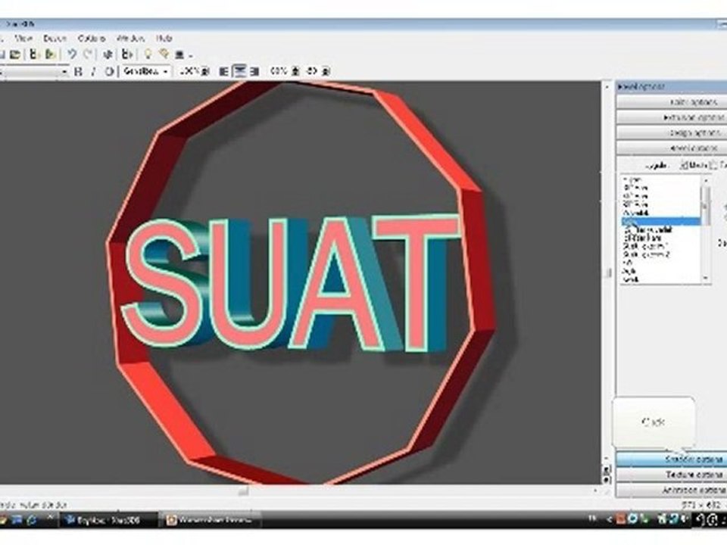The image size is (727, 545).
Task: Tick the second checkbox right of the first
Action: click(714, 164)
